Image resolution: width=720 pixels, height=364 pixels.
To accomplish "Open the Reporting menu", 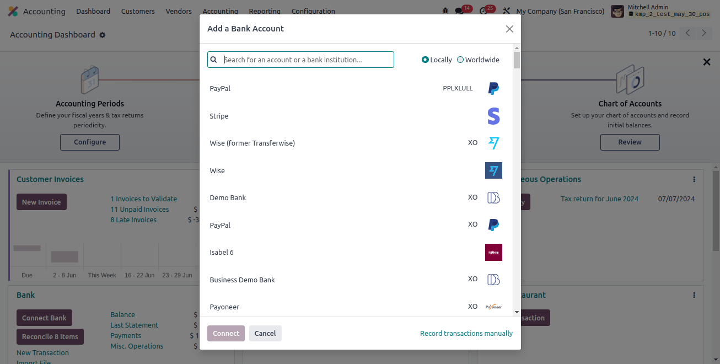I will [x=265, y=11].
